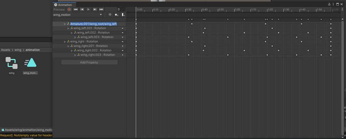
Task: Jump to previous keyframe
Action: [82, 9]
